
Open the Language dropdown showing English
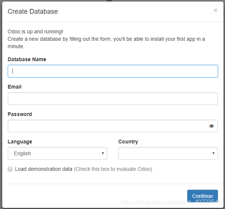(x=57, y=153)
